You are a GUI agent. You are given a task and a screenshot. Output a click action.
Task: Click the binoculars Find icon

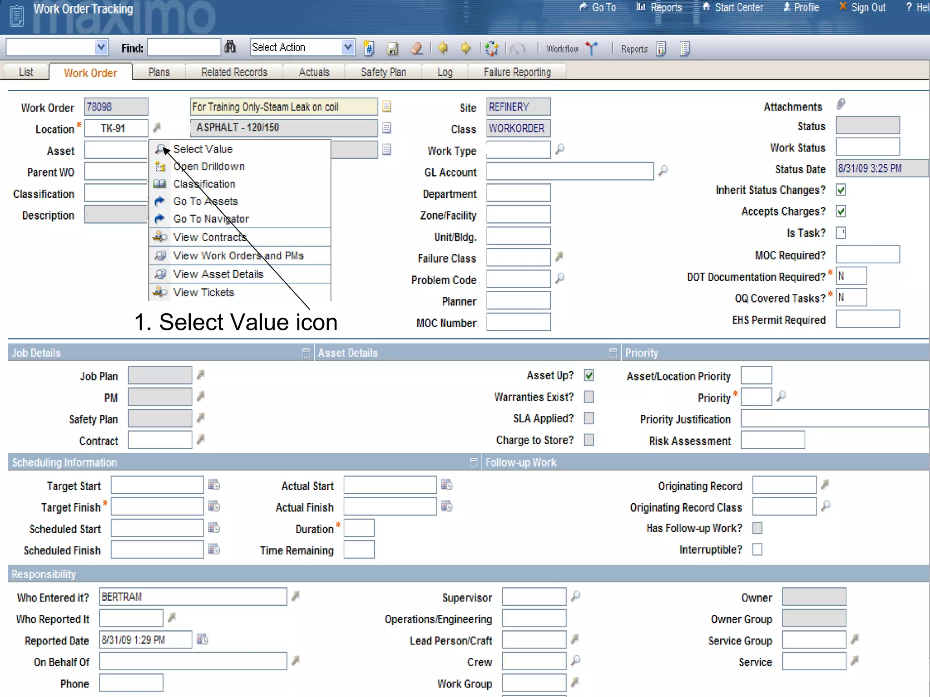click(230, 47)
